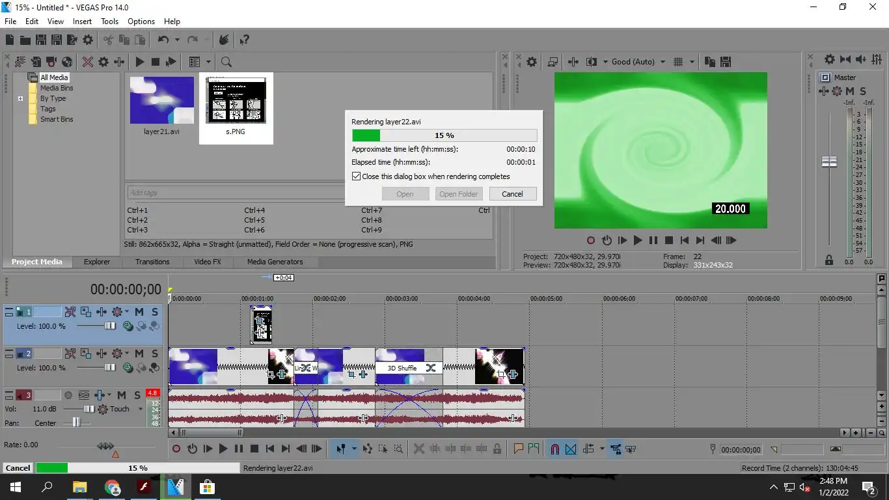The width and height of the screenshot is (889, 500).
Task: Click the interactive tutorials hand icon
Action: 224,40
